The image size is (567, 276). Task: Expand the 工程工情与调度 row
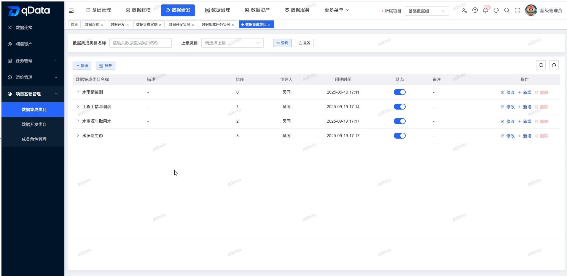(78, 106)
